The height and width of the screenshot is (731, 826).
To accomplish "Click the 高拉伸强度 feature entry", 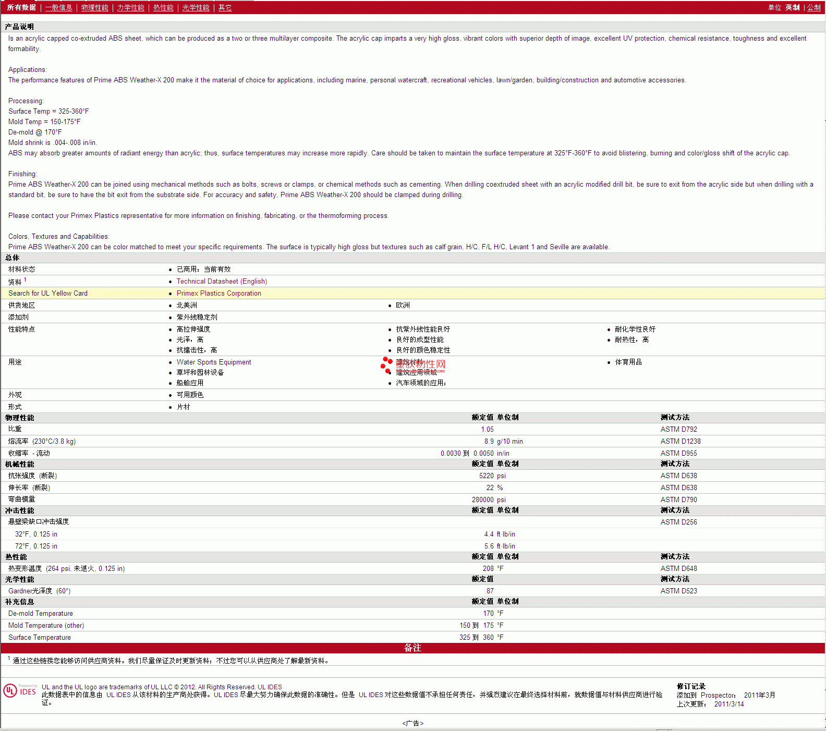I will 193,329.
